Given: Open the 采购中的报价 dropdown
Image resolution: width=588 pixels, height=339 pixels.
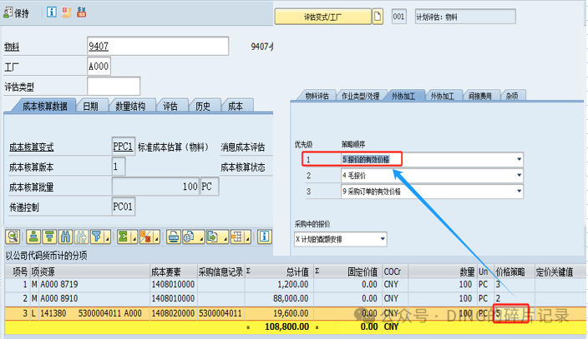Looking at the screenshot, I should [383, 239].
